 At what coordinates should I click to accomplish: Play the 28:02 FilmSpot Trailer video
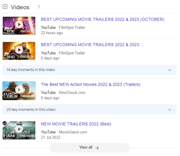click(x=19, y=50)
